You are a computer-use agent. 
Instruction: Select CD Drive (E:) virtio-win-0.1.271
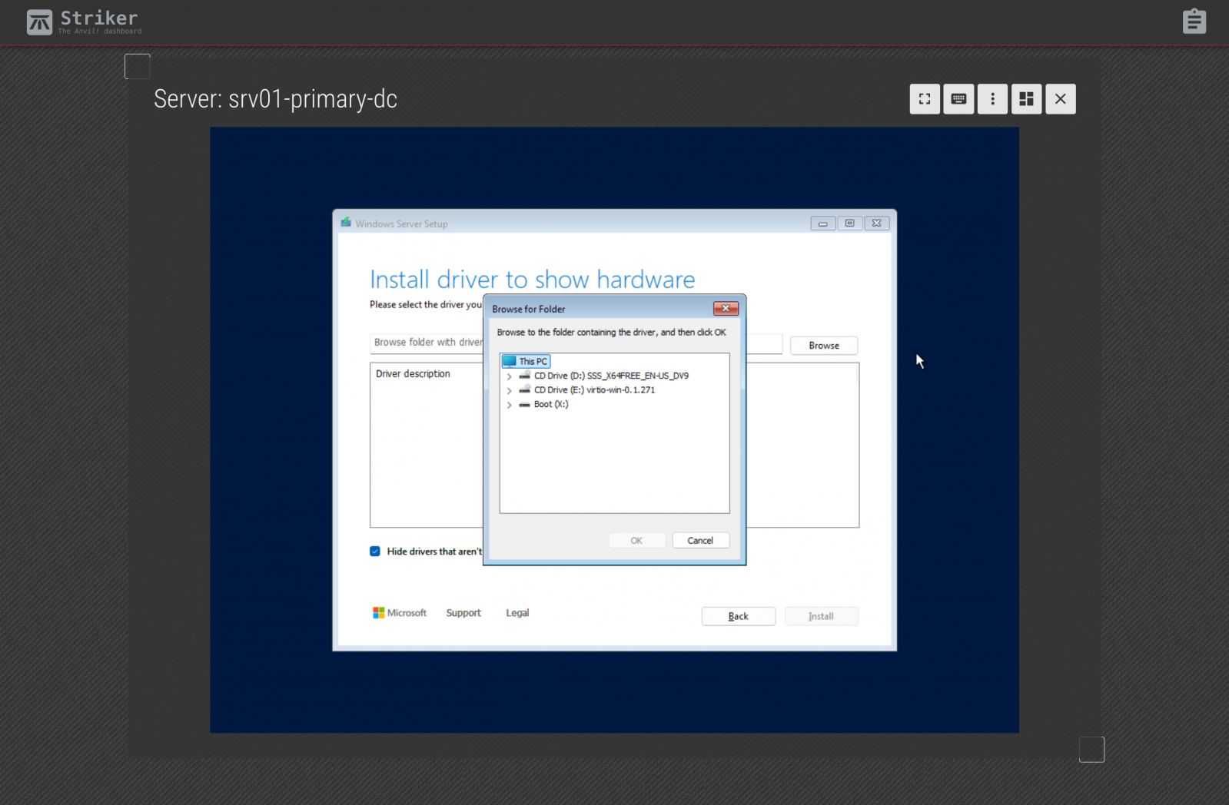tap(594, 390)
